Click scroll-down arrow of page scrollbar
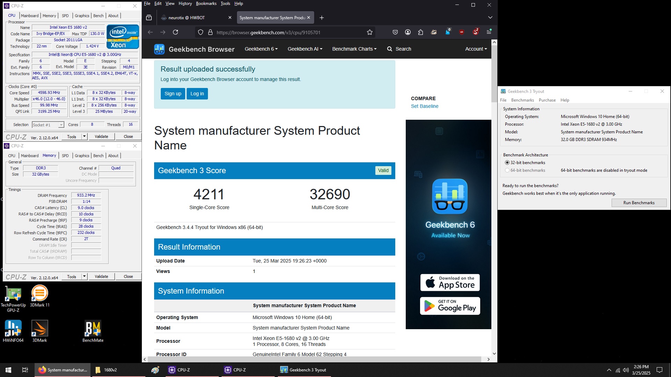 494,354
